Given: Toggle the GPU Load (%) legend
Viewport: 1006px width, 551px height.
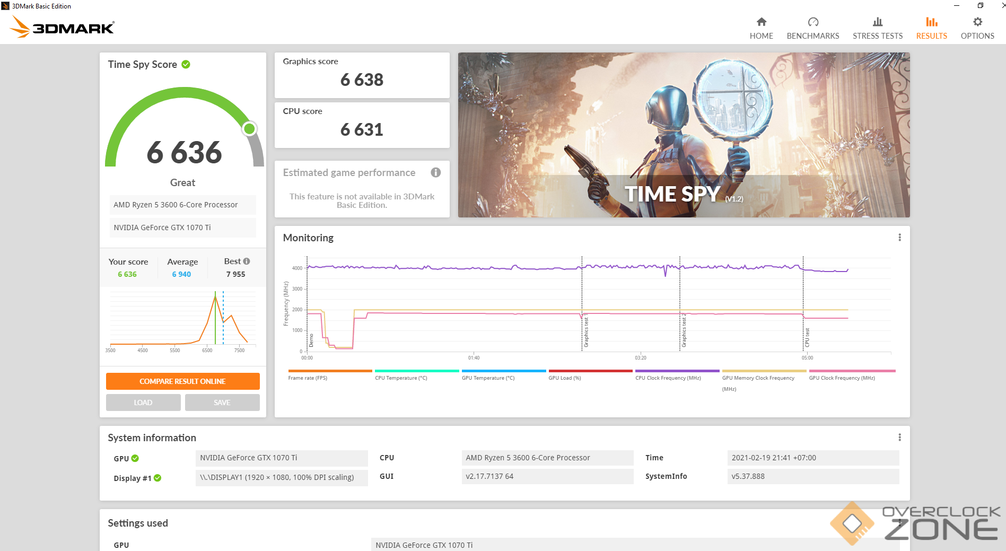Looking at the screenshot, I should click(x=590, y=374).
